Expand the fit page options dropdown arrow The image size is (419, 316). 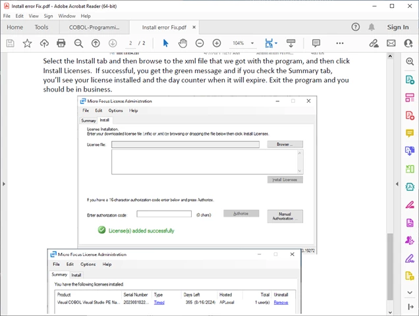tap(276, 43)
